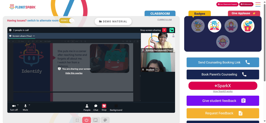Click the red stop screen sharing X
Viewport: 266px width, 123px height.
pos(164,30)
